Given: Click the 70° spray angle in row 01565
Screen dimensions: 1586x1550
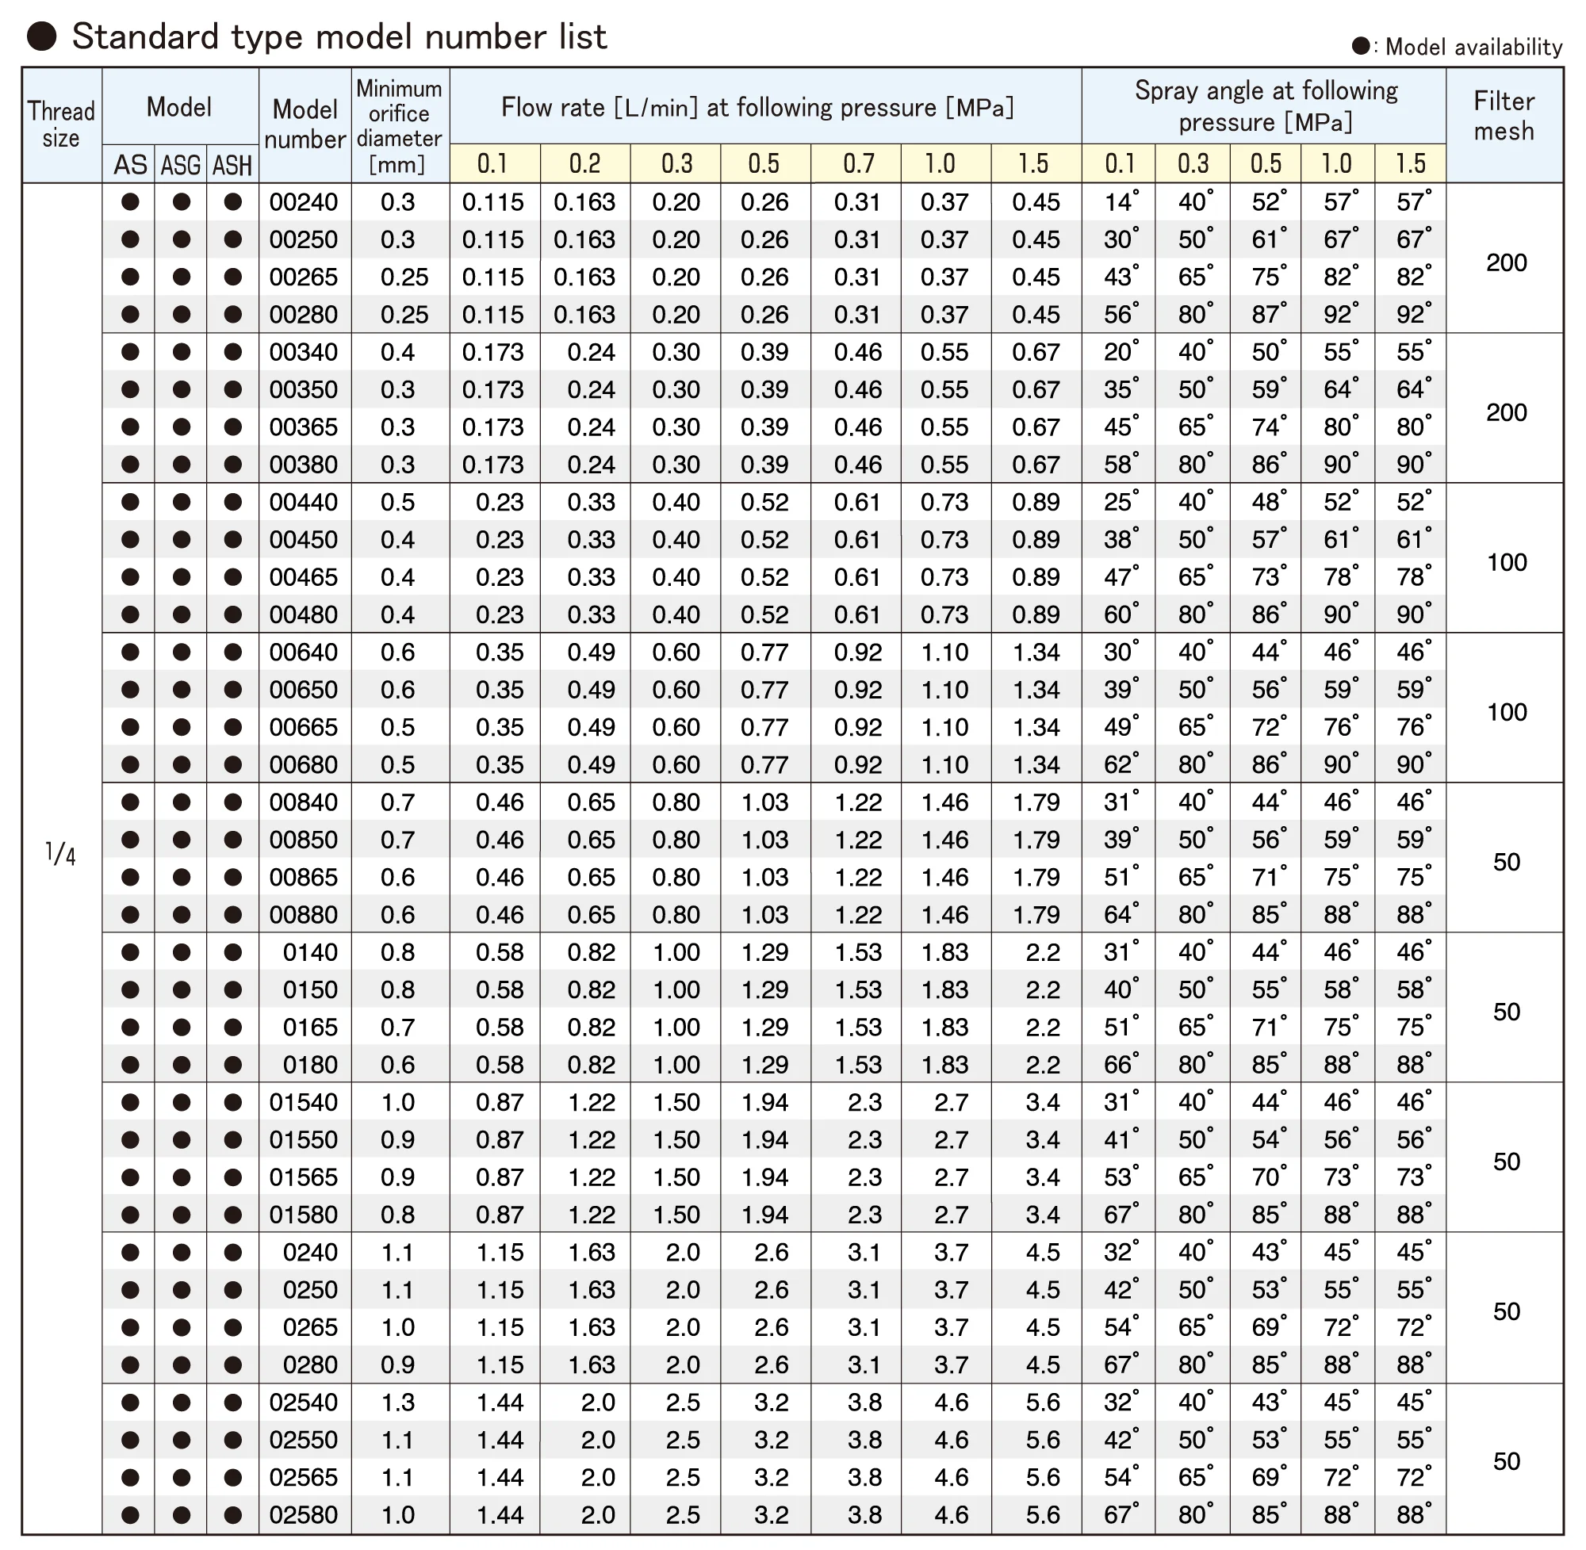Looking at the screenshot, I should 1270,1176.
